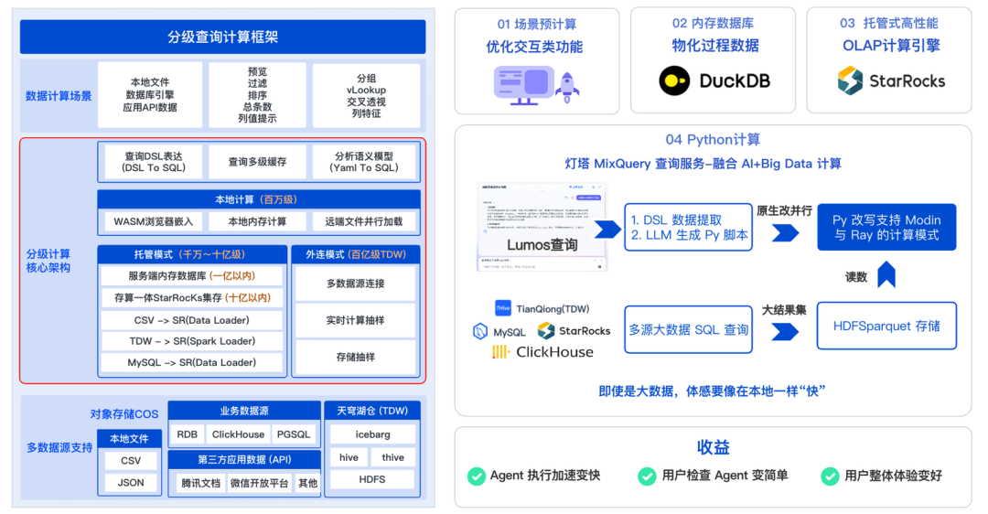988x514 pixels.
Task: Click the 收益 heading
Action: click(x=713, y=447)
